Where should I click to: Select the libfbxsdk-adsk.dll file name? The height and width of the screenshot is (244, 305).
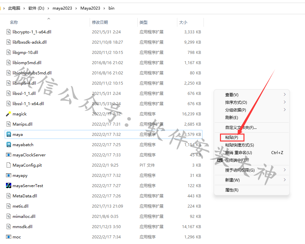29,42
